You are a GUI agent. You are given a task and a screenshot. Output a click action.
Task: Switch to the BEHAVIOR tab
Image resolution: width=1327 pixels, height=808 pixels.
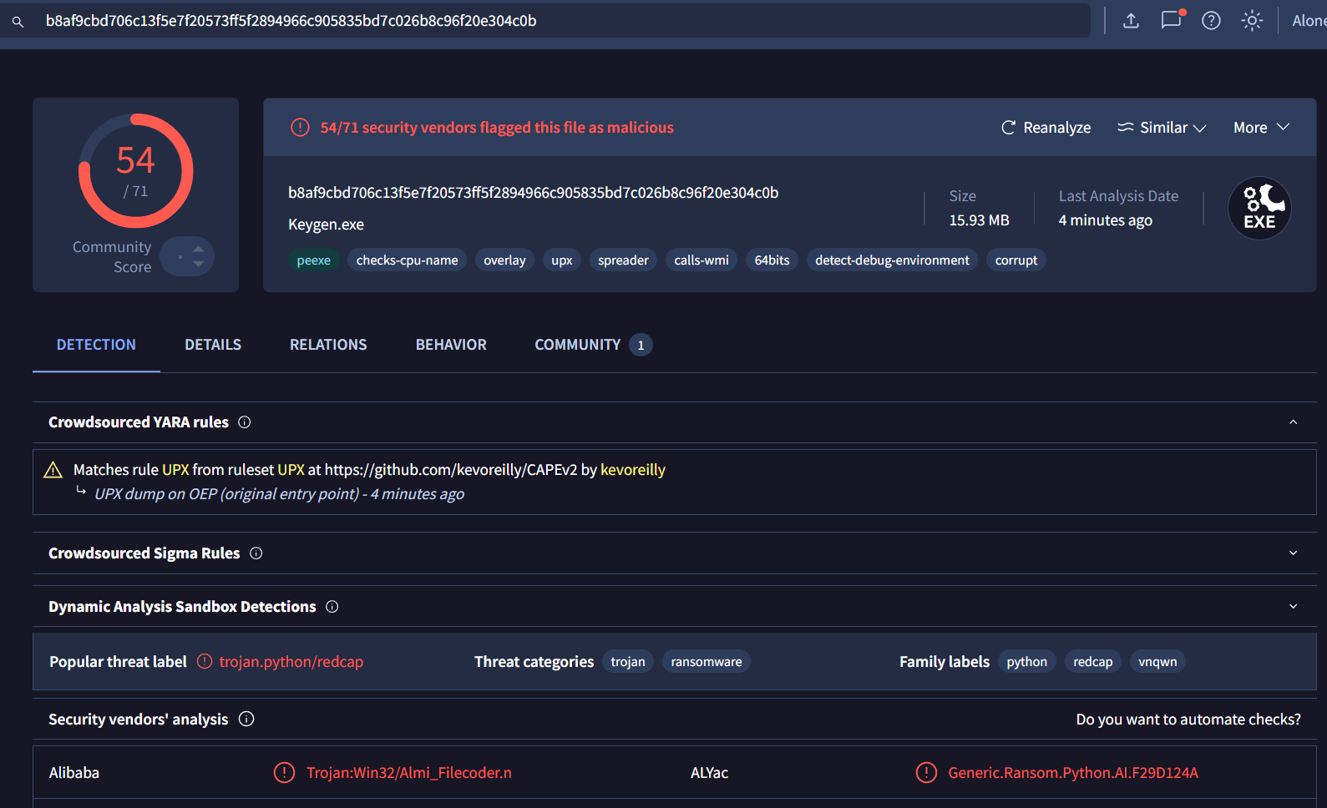(451, 345)
